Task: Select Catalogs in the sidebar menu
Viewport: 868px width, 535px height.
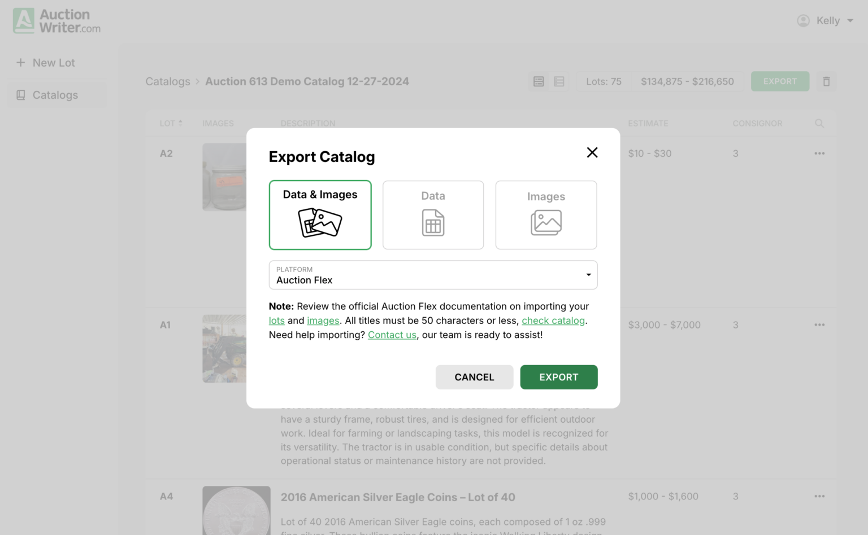Action: tap(57, 95)
